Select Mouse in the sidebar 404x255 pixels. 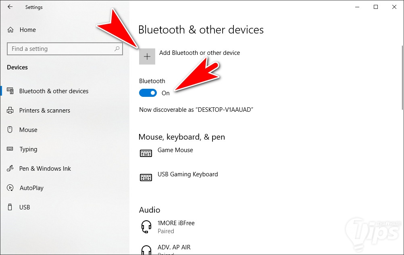pyautogui.click(x=28, y=130)
